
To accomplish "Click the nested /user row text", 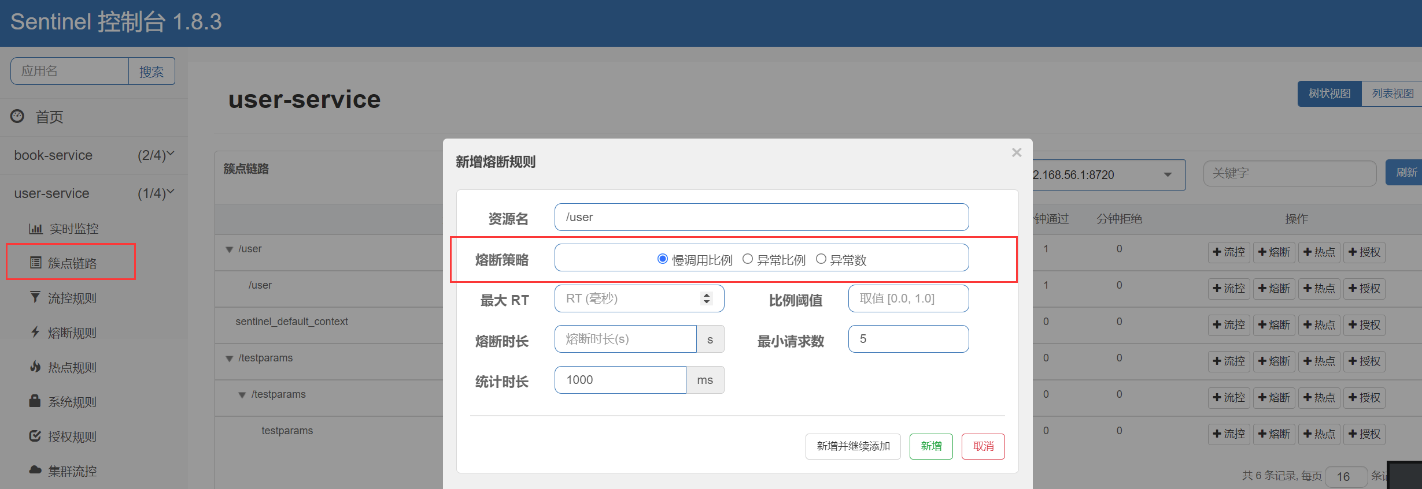I will [x=260, y=285].
